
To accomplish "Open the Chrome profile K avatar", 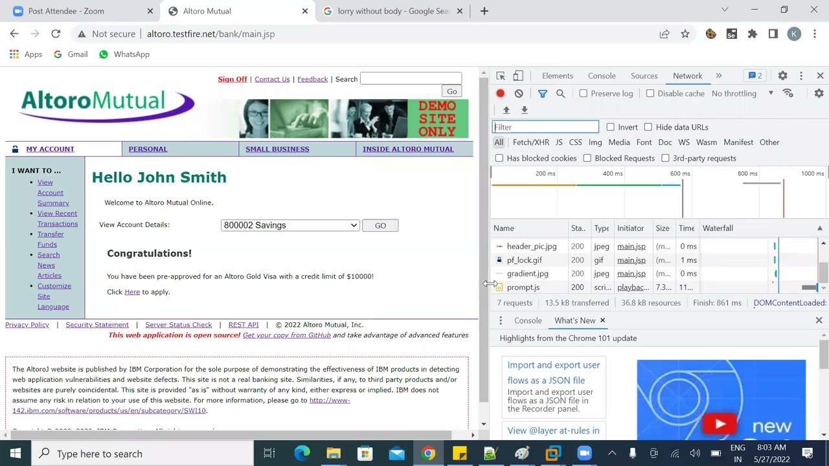I will [794, 34].
